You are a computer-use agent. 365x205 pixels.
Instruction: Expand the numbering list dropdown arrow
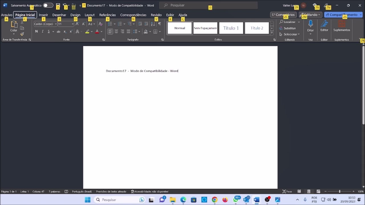point(124,24)
